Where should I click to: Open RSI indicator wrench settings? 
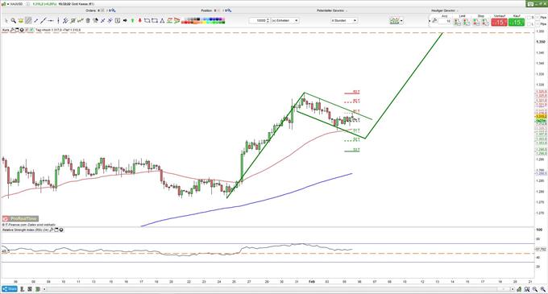click(52, 230)
